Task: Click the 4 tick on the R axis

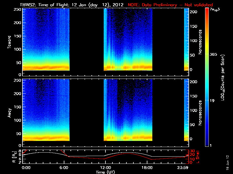Action: click(x=20, y=159)
